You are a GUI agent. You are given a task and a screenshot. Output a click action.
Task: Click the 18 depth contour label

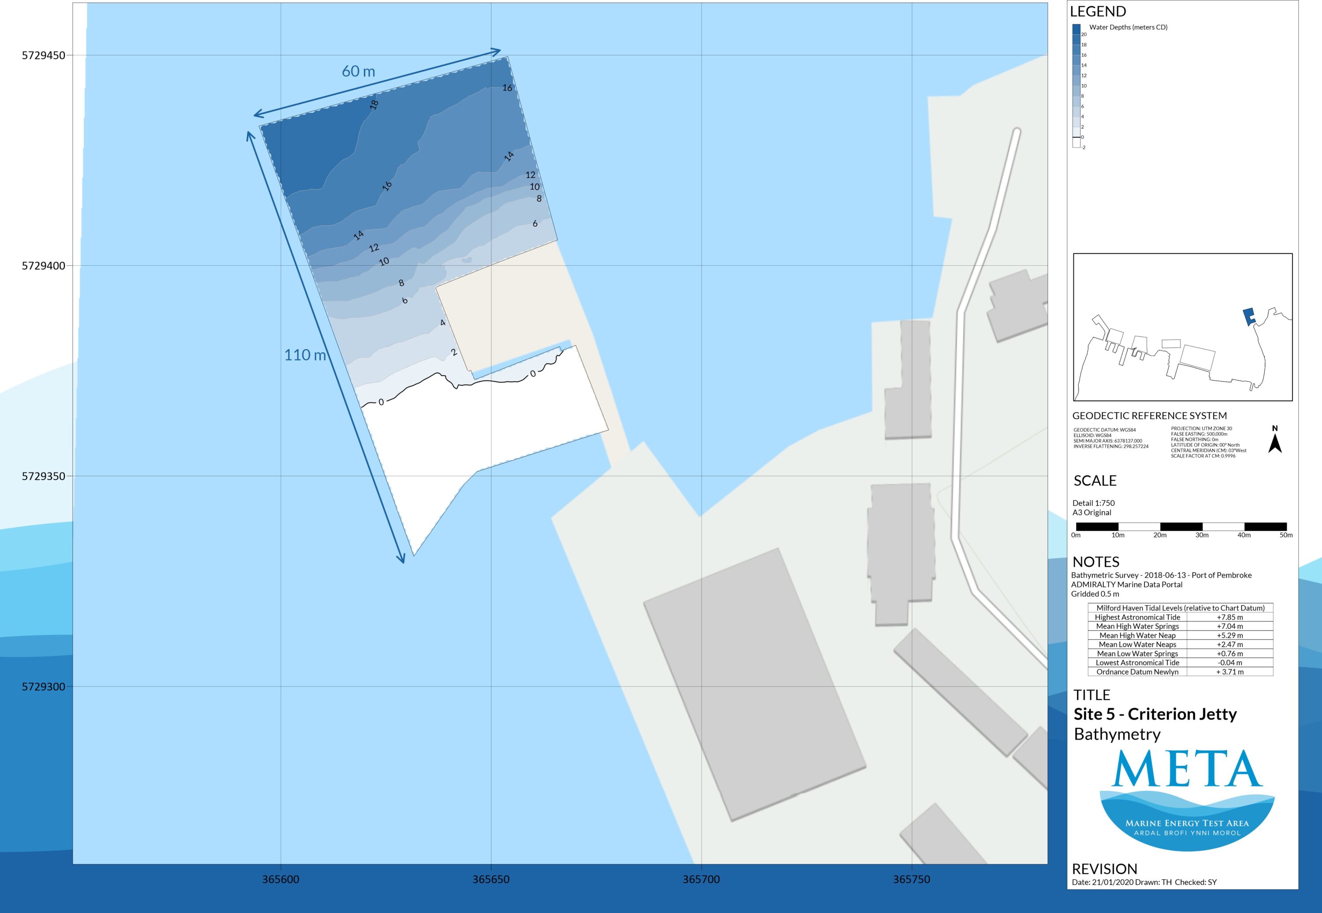374,104
